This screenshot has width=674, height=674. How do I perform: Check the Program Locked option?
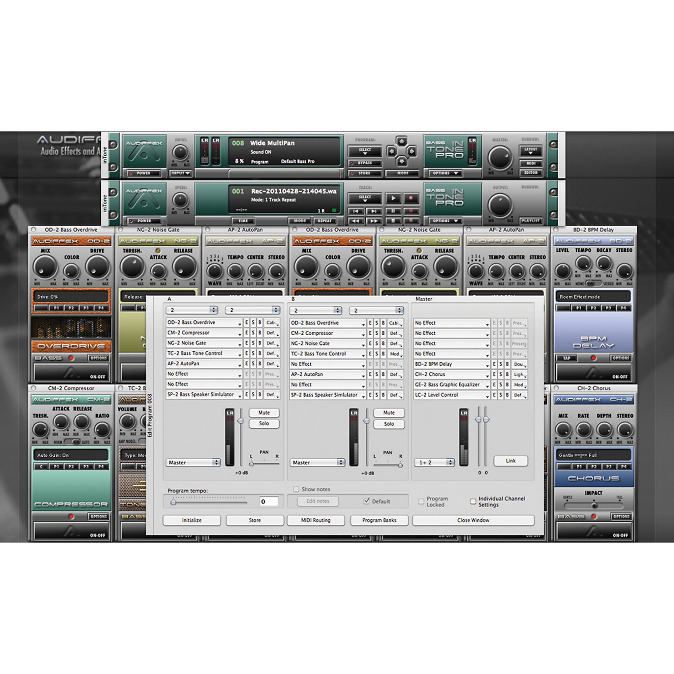tap(421, 501)
